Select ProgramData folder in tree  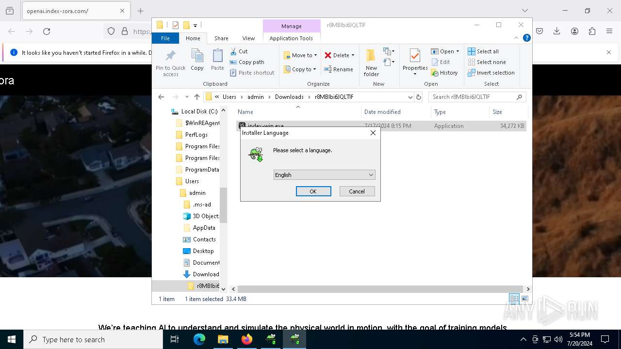coord(197,170)
